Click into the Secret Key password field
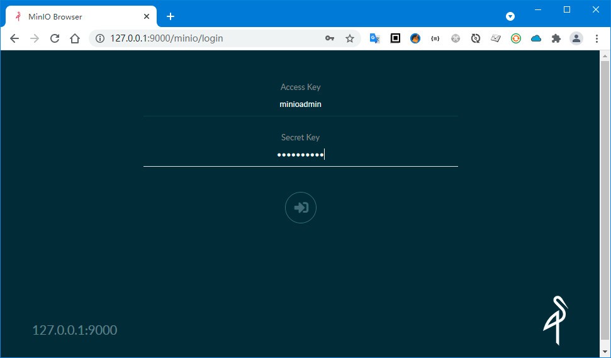Image resolution: width=611 pixels, height=358 pixels. pyautogui.click(x=300, y=155)
